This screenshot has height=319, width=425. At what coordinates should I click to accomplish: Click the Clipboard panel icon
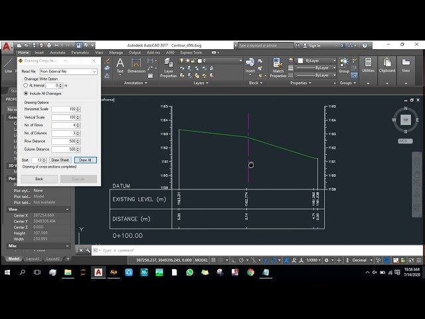(x=387, y=65)
